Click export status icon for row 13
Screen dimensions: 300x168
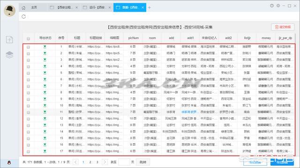click(x=45, y=125)
